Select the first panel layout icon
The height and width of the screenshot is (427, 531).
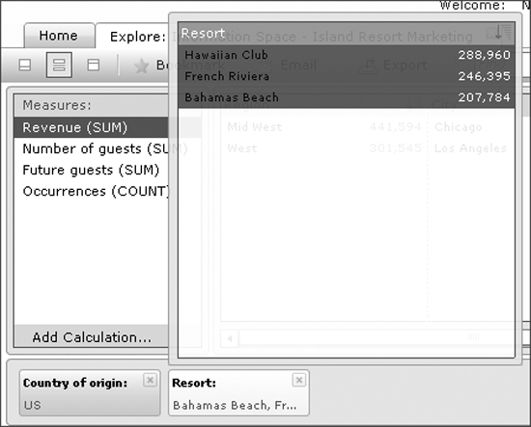point(25,65)
